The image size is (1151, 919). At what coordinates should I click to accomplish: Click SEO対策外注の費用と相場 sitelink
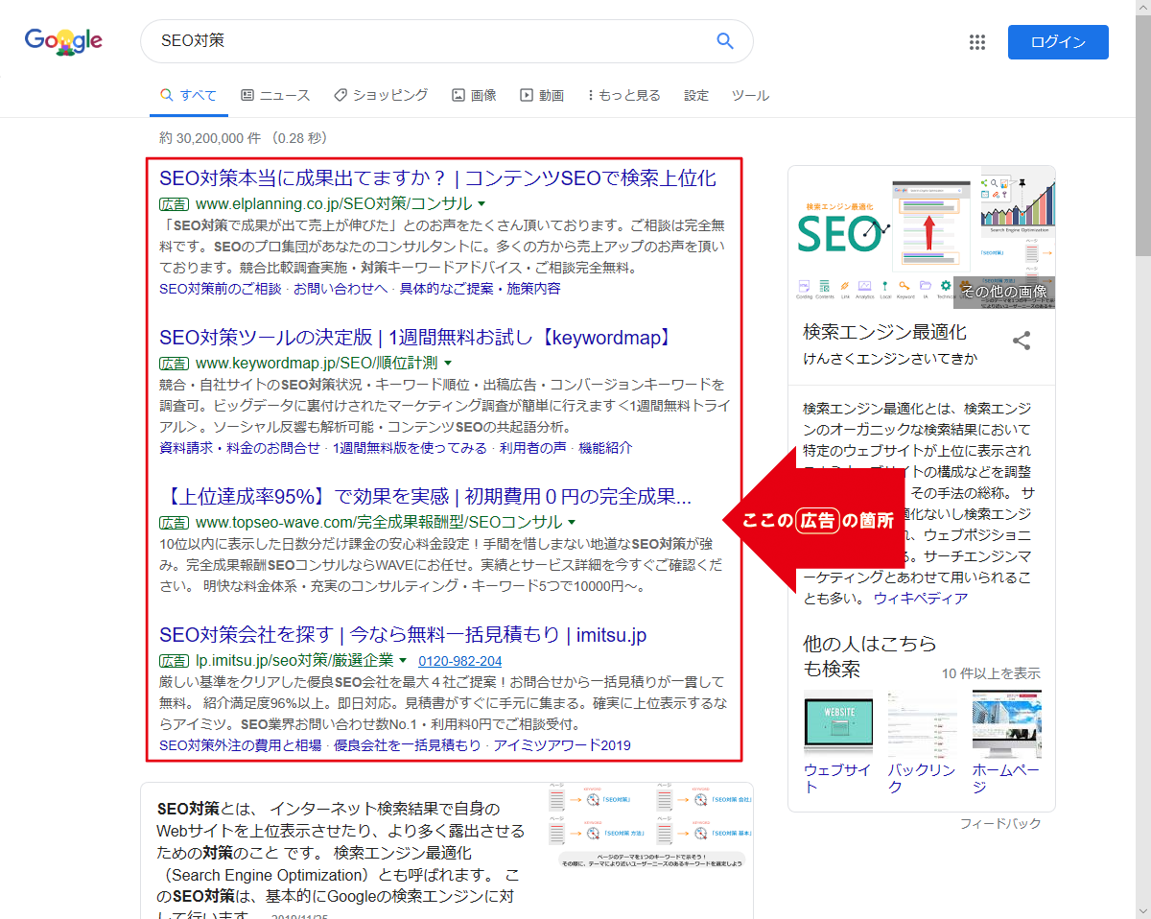[241, 745]
